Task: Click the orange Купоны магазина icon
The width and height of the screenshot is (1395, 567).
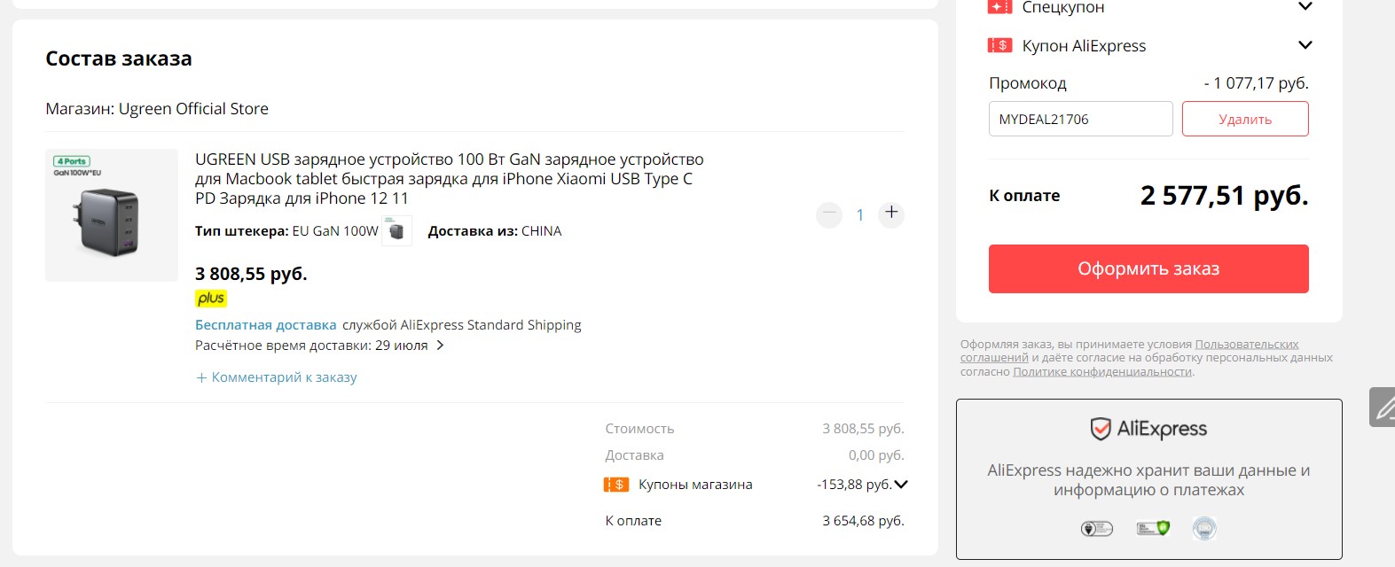Action: tap(616, 485)
